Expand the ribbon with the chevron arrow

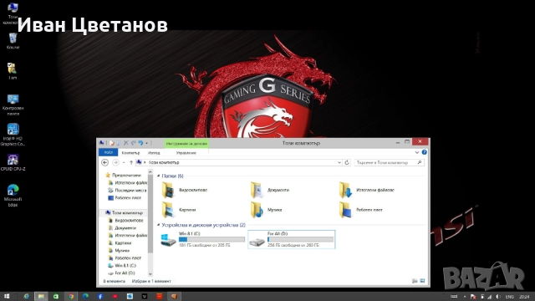coord(417,152)
